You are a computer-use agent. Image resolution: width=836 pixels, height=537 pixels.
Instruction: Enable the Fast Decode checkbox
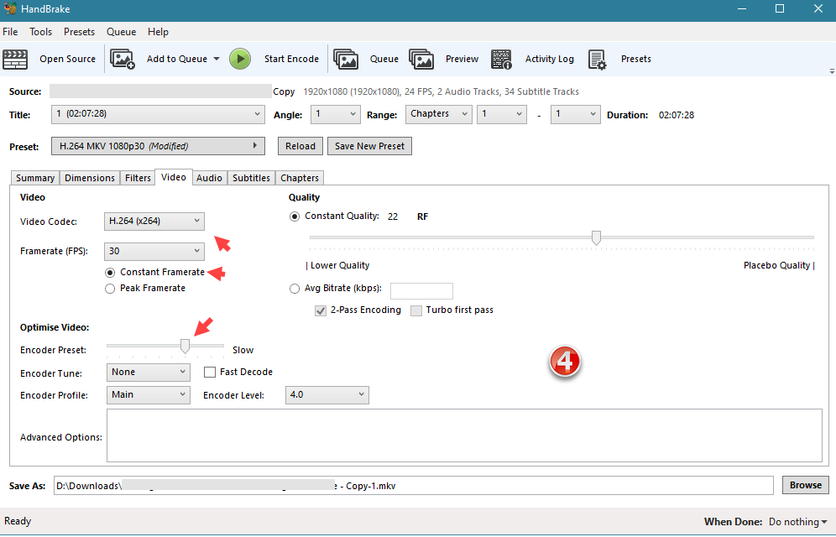coord(210,372)
